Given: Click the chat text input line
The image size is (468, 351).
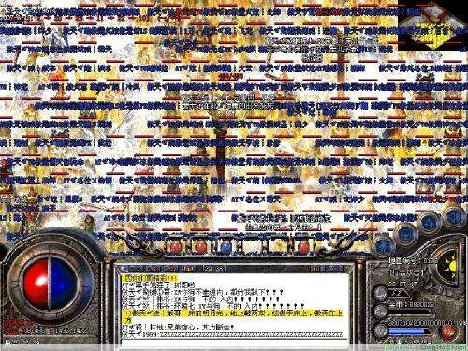Looking at the screenshot, I should click(234, 342).
